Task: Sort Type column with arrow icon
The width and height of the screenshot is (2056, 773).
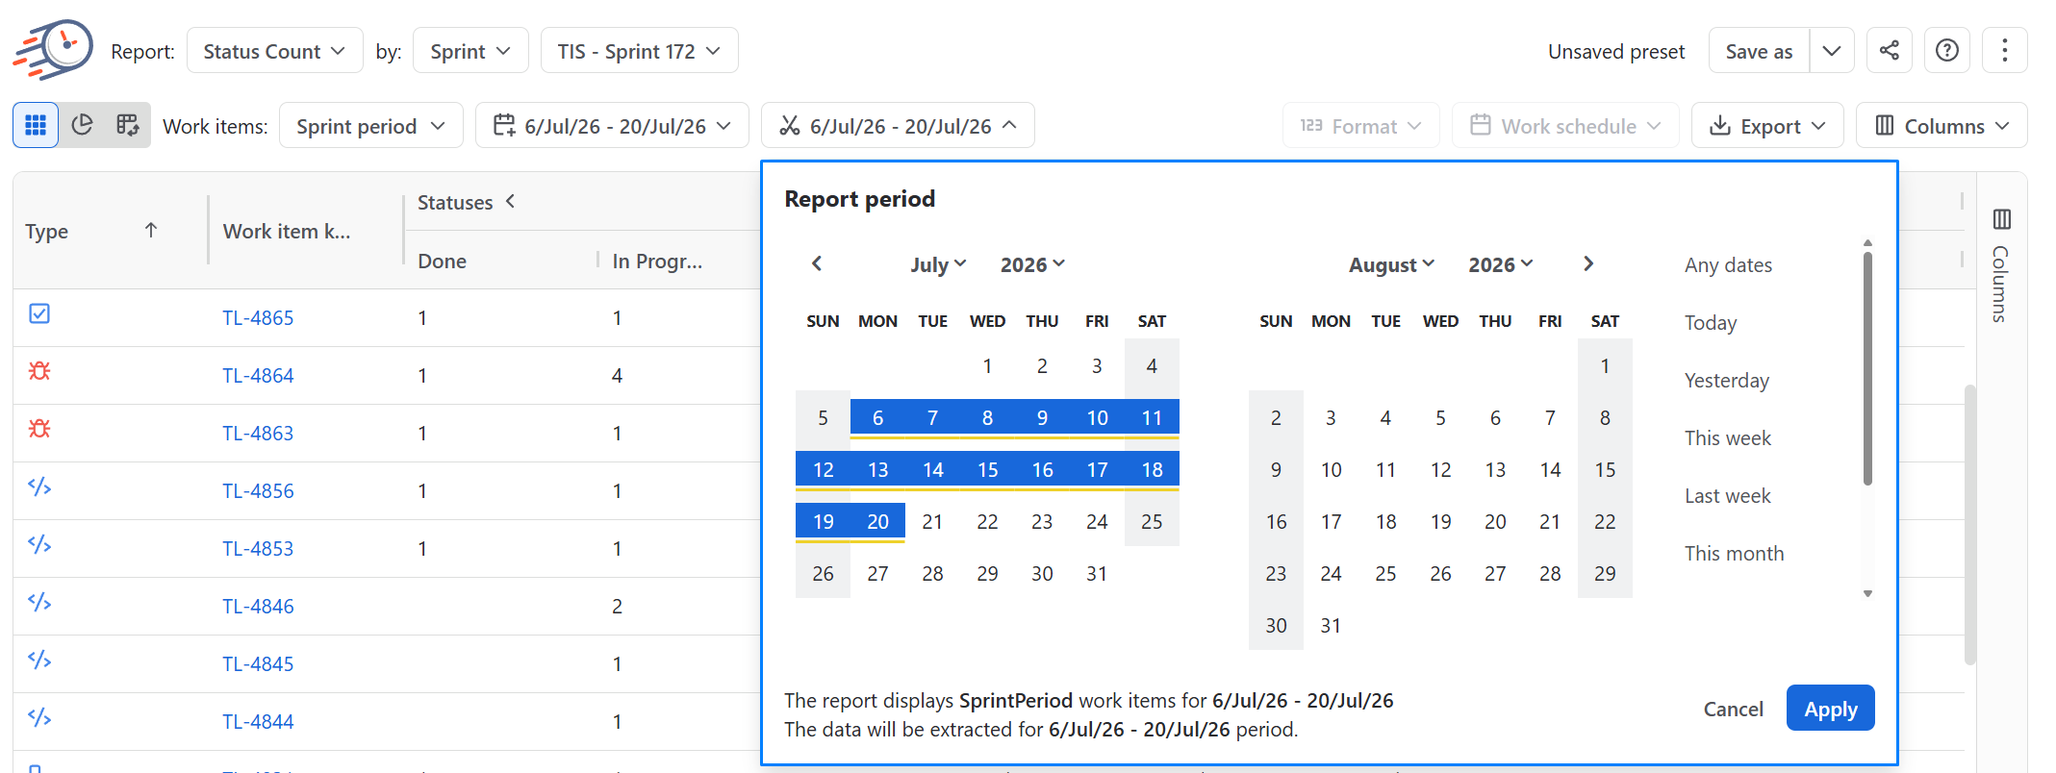Action: click(151, 230)
